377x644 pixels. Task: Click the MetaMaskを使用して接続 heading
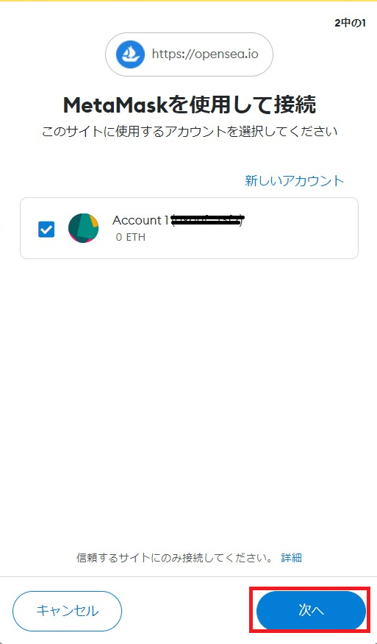189,105
